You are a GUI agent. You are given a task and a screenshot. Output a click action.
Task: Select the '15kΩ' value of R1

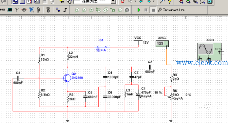[x=45, y=59]
